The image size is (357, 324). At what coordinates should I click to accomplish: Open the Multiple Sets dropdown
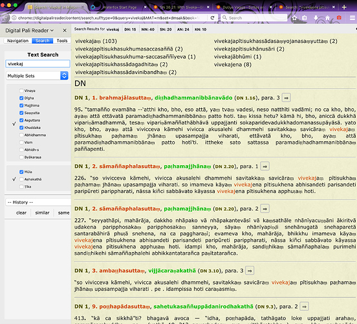click(x=38, y=76)
